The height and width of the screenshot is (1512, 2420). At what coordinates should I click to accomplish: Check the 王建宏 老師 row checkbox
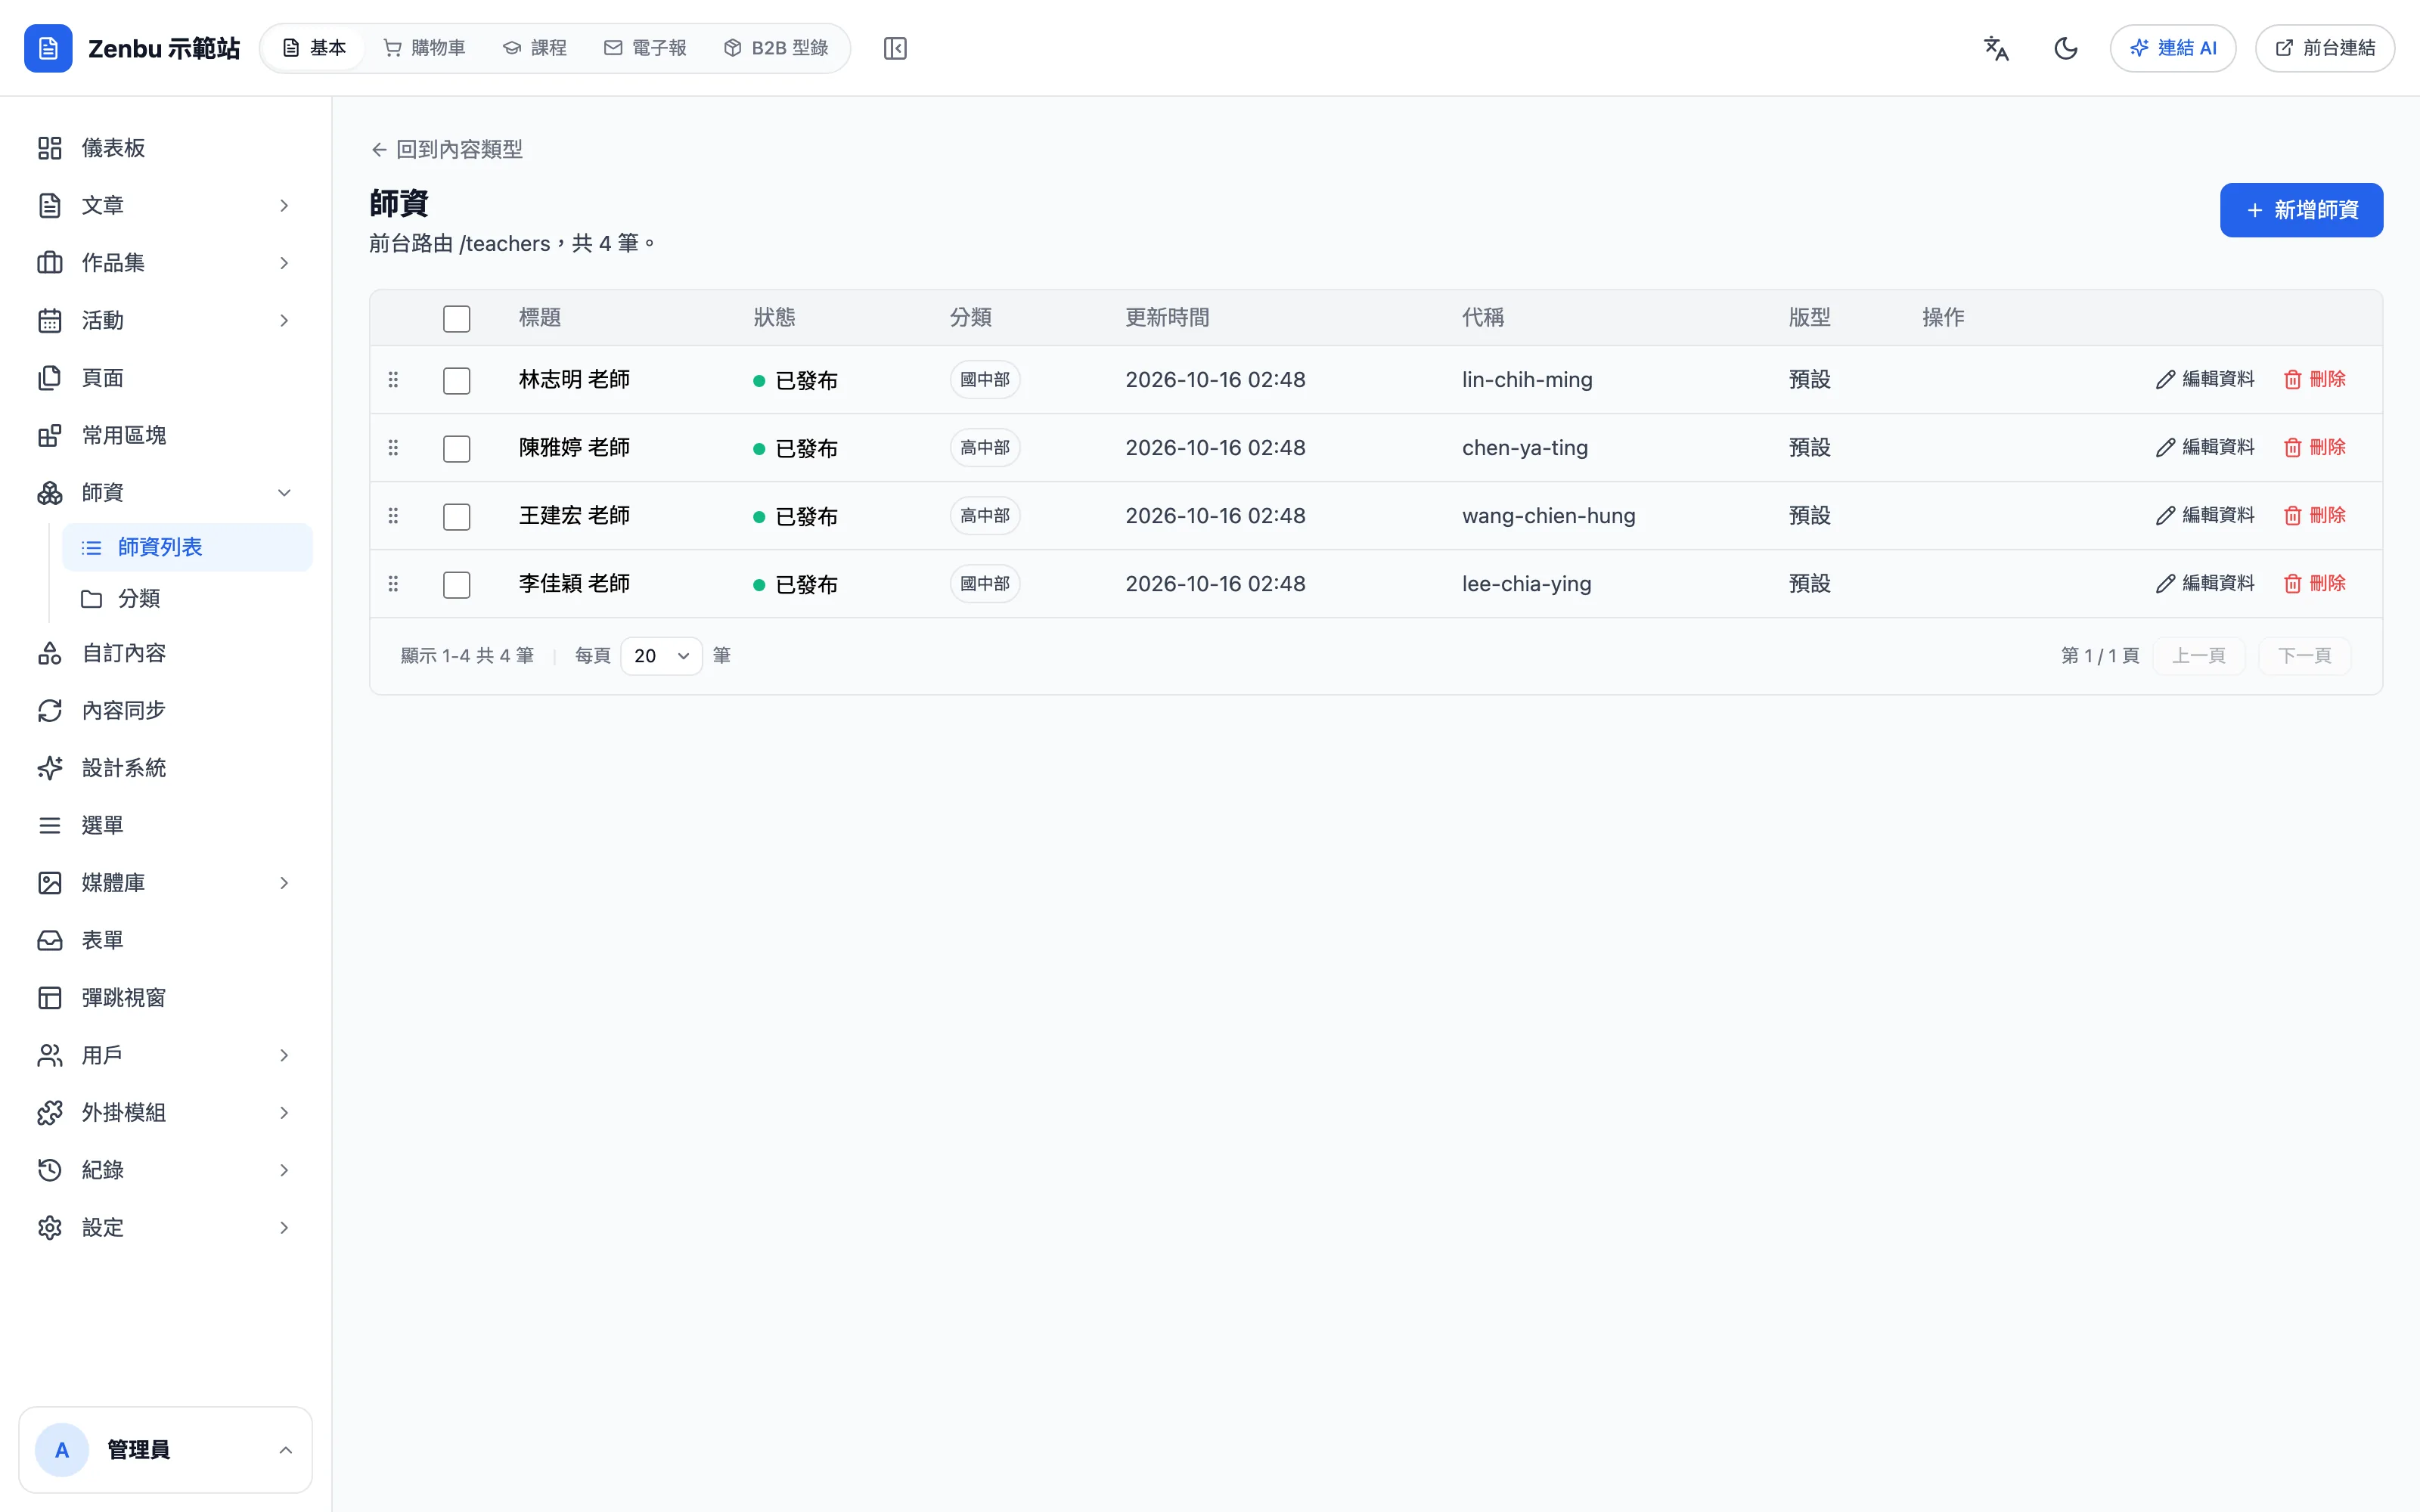click(x=456, y=516)
